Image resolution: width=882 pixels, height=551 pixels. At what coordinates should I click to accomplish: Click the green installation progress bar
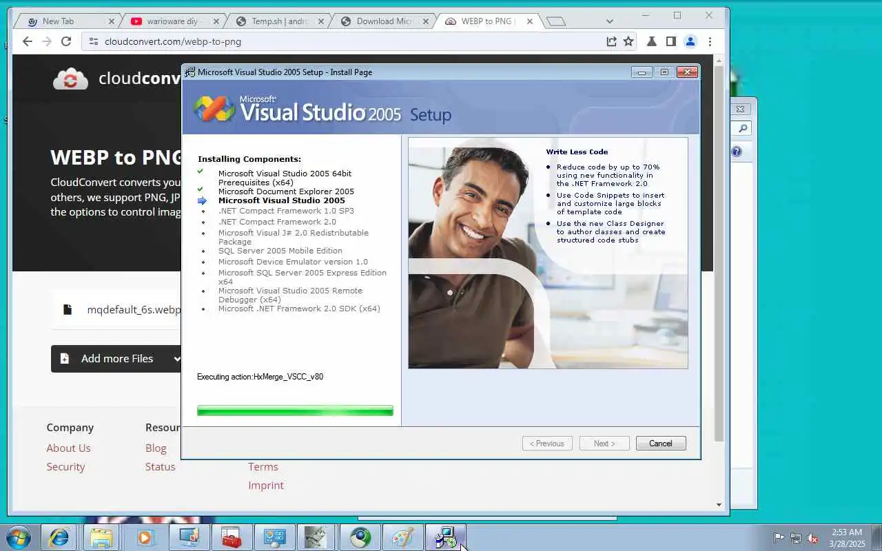pyautogui.click(x=295, y=410)
